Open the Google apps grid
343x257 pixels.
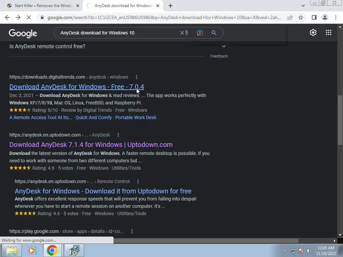(x=329, y=32)
